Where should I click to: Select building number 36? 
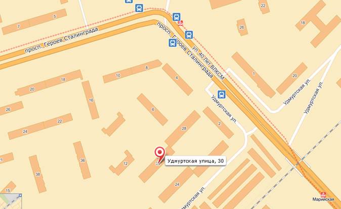[x=82, y=160]
